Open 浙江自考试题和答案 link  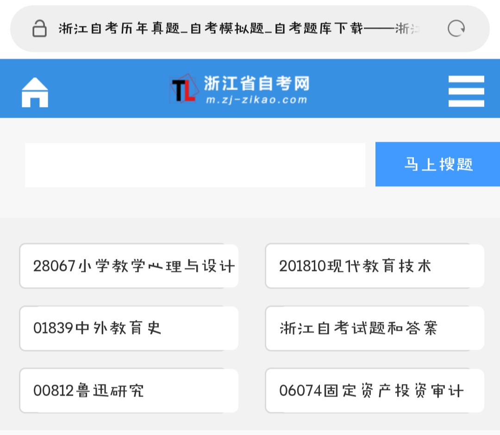coord(375,328)
